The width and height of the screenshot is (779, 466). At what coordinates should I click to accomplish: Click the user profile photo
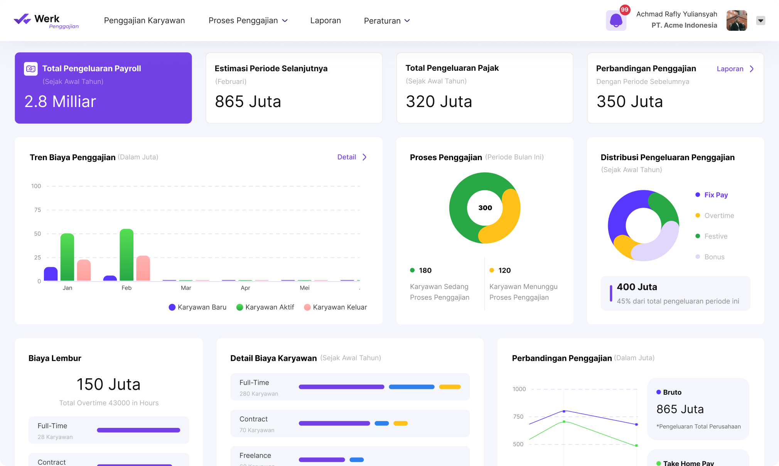coord(737,20)
